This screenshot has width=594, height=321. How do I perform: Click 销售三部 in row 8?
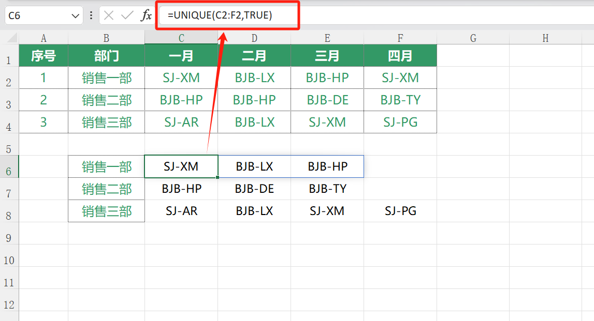pos(107,211)
